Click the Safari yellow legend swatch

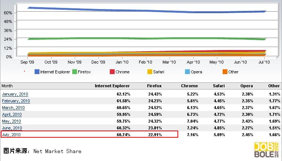(150, 72)
